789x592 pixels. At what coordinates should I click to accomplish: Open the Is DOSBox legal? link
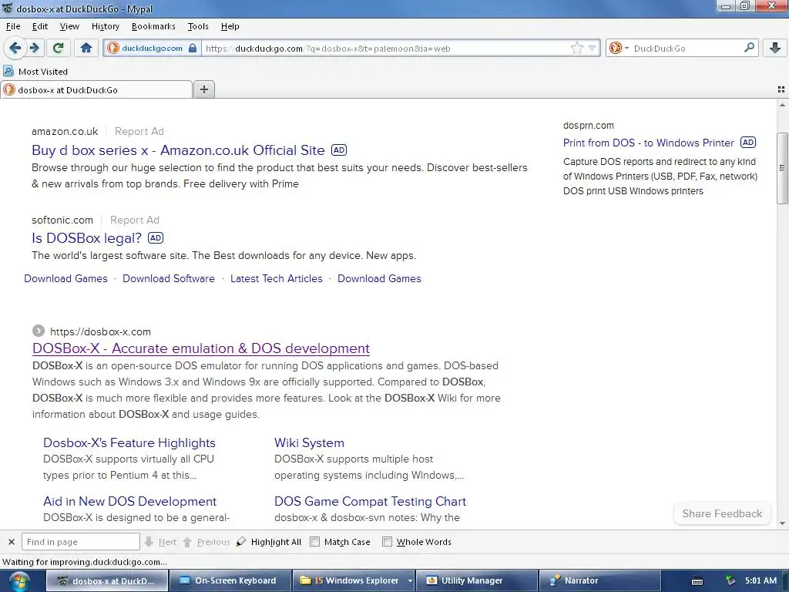click(x=86, y=238)
